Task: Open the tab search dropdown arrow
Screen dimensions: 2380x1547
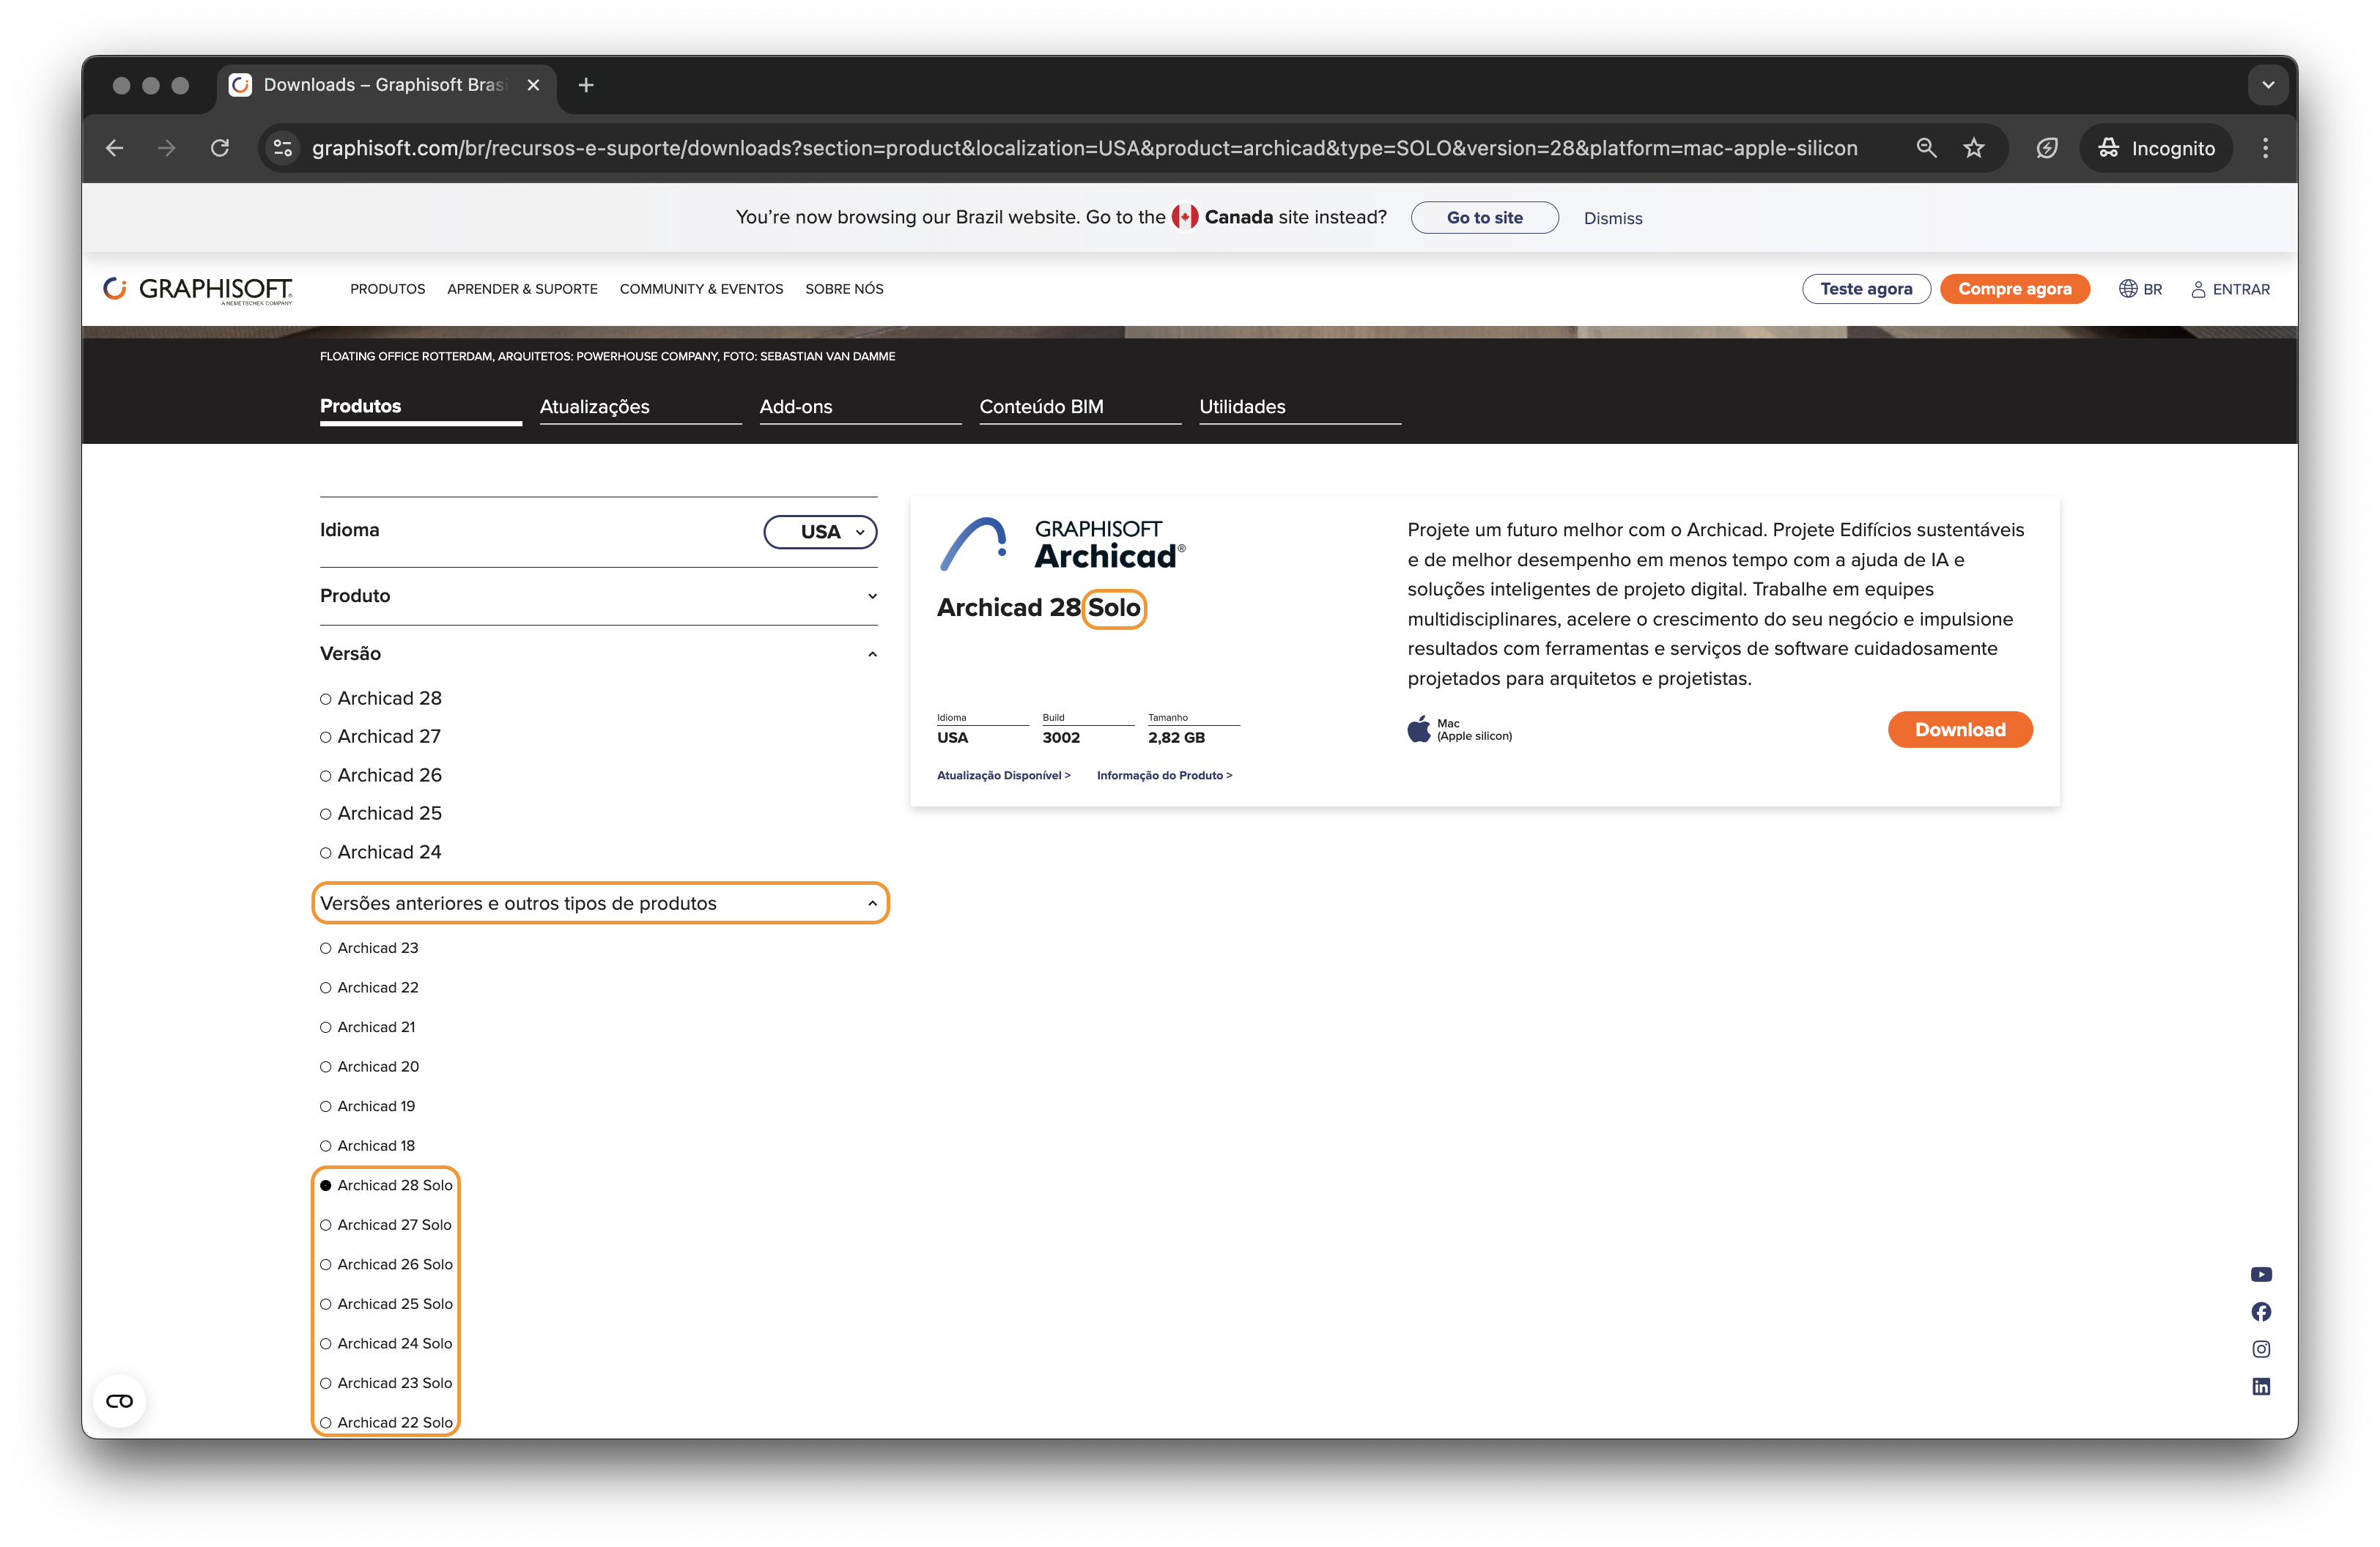Action: click(2268, 85)
